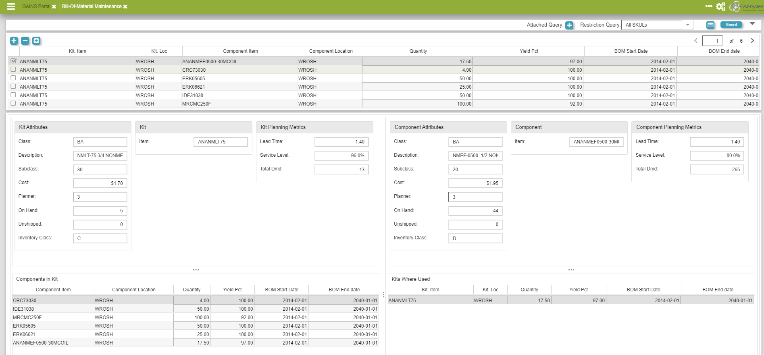The image size is (764, 355).
Task: Select the Bill-Of-Material Maintenance tab
Action: click(x=92, y=6)
